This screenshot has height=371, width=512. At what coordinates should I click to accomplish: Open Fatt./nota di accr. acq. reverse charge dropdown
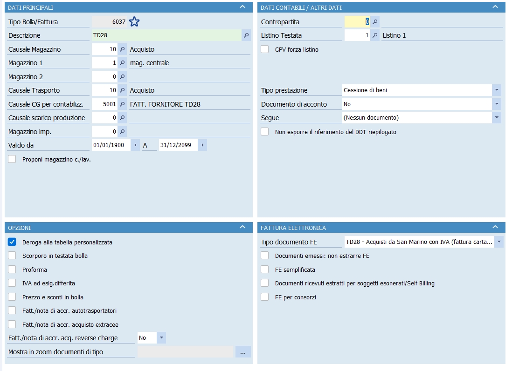click(161, 337)
